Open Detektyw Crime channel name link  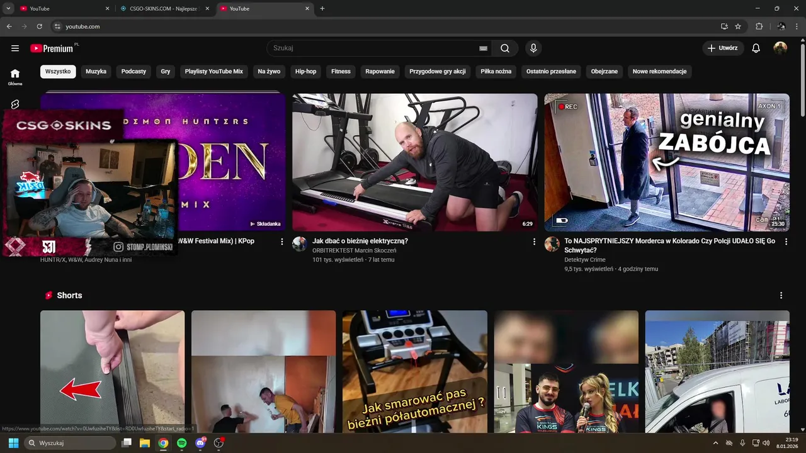click(585, 259)
